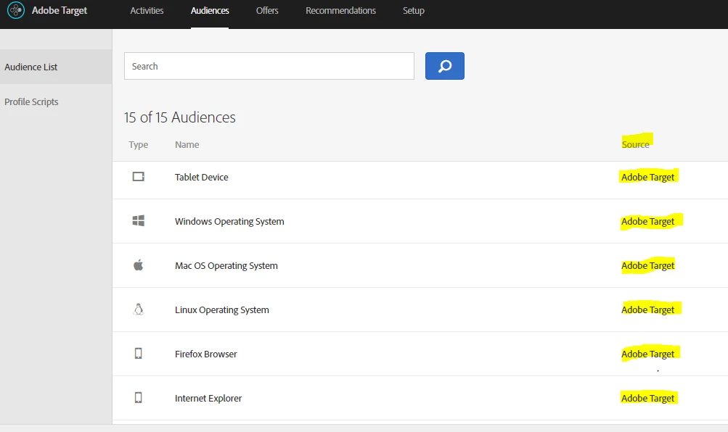Click the tablet icon for Tablet Device
The width and height of the screenshot is (728, 432).
pos(139,177)
